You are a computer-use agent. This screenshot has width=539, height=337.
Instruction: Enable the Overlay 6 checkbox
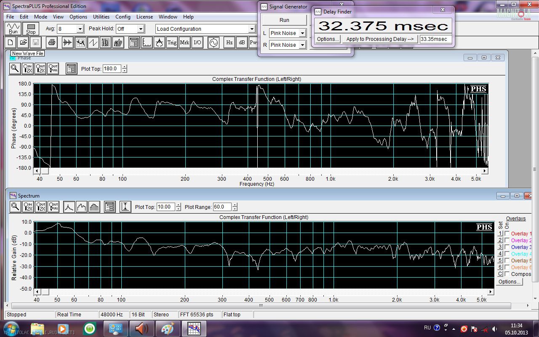click(507, 267)
